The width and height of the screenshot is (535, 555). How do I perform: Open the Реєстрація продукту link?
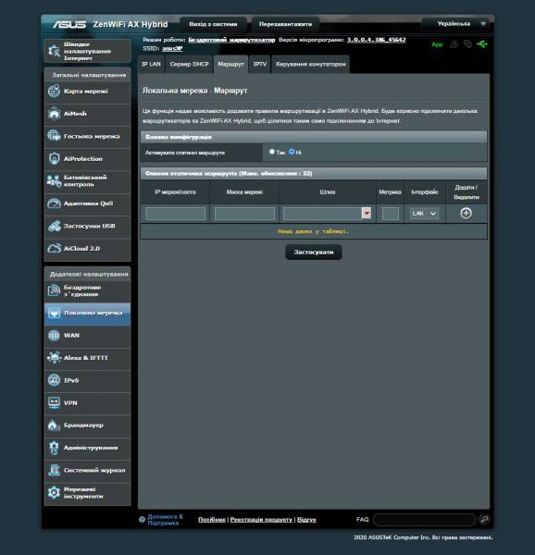261,520
